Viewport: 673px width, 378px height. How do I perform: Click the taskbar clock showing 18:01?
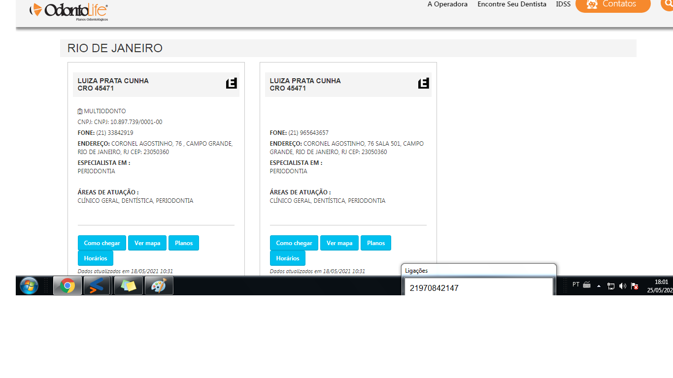tap(660, 286)
